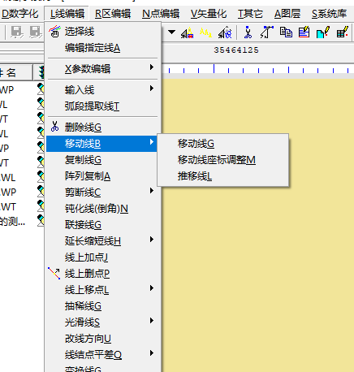Click the line-with-nodes edit toolbar icon
Viewport: 354px width, 372px height.
point(267,32)
